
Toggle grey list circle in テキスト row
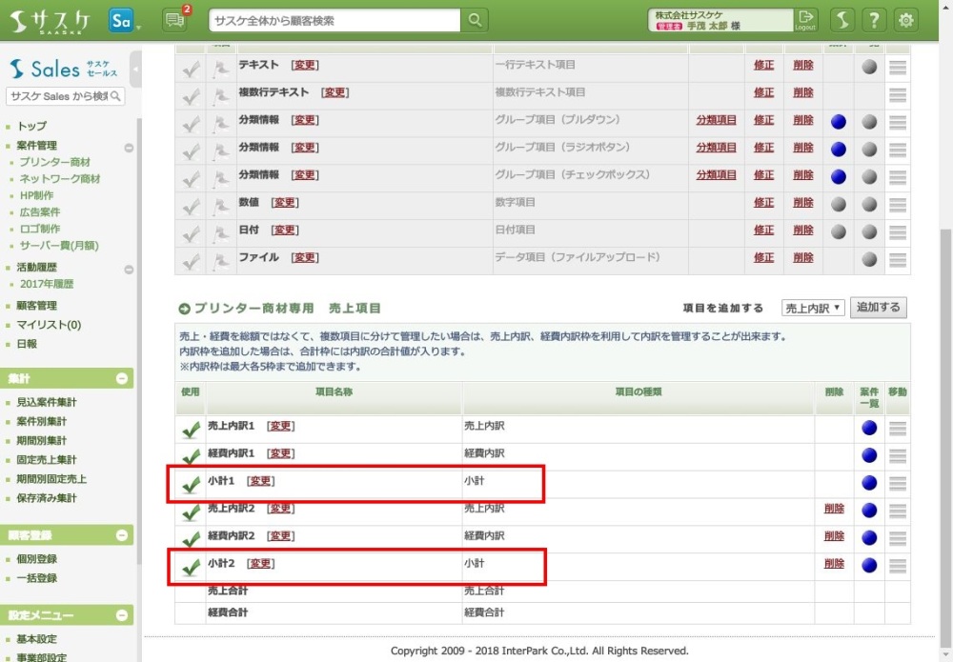(x=869, y=67)
